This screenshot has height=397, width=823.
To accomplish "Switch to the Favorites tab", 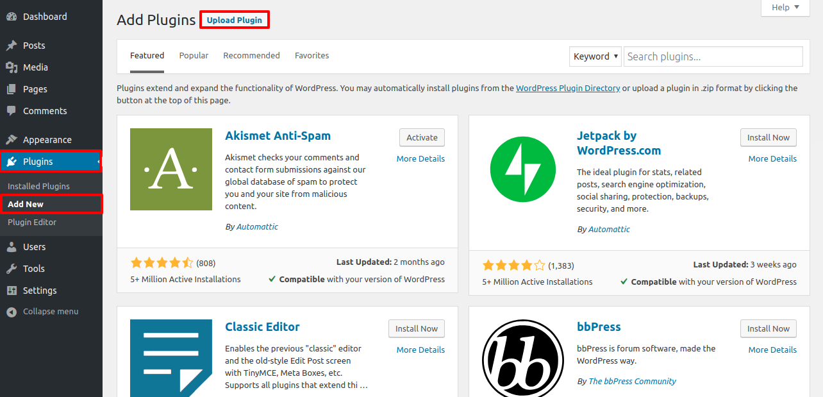I will [312, 56].
